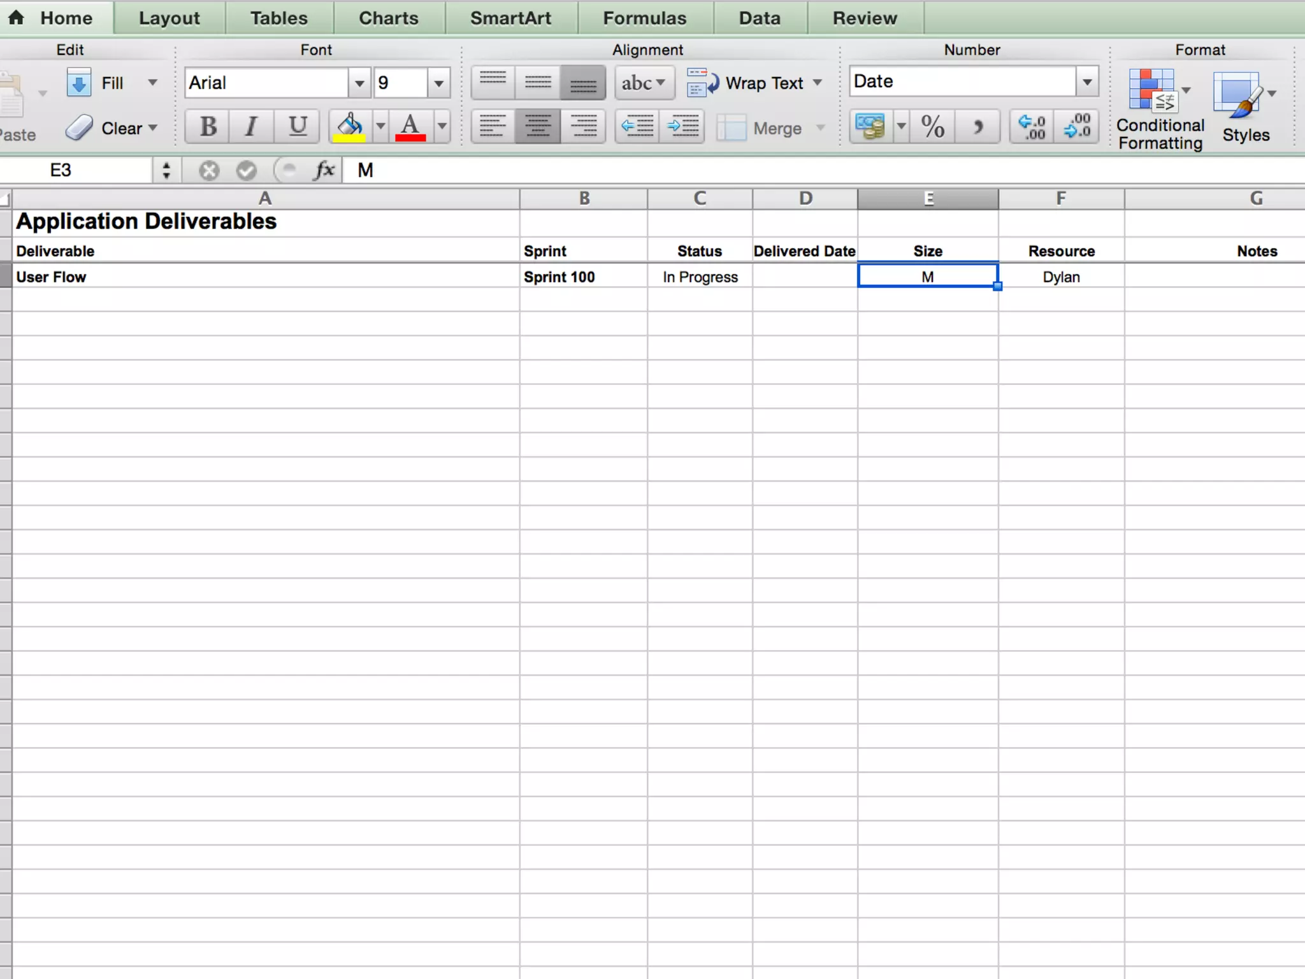Click the currency format icon
Image resolution: width=1305 pixels, height=979 pixels.
[x=870, y=126]
